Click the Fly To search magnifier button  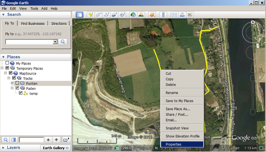(63, 42)
